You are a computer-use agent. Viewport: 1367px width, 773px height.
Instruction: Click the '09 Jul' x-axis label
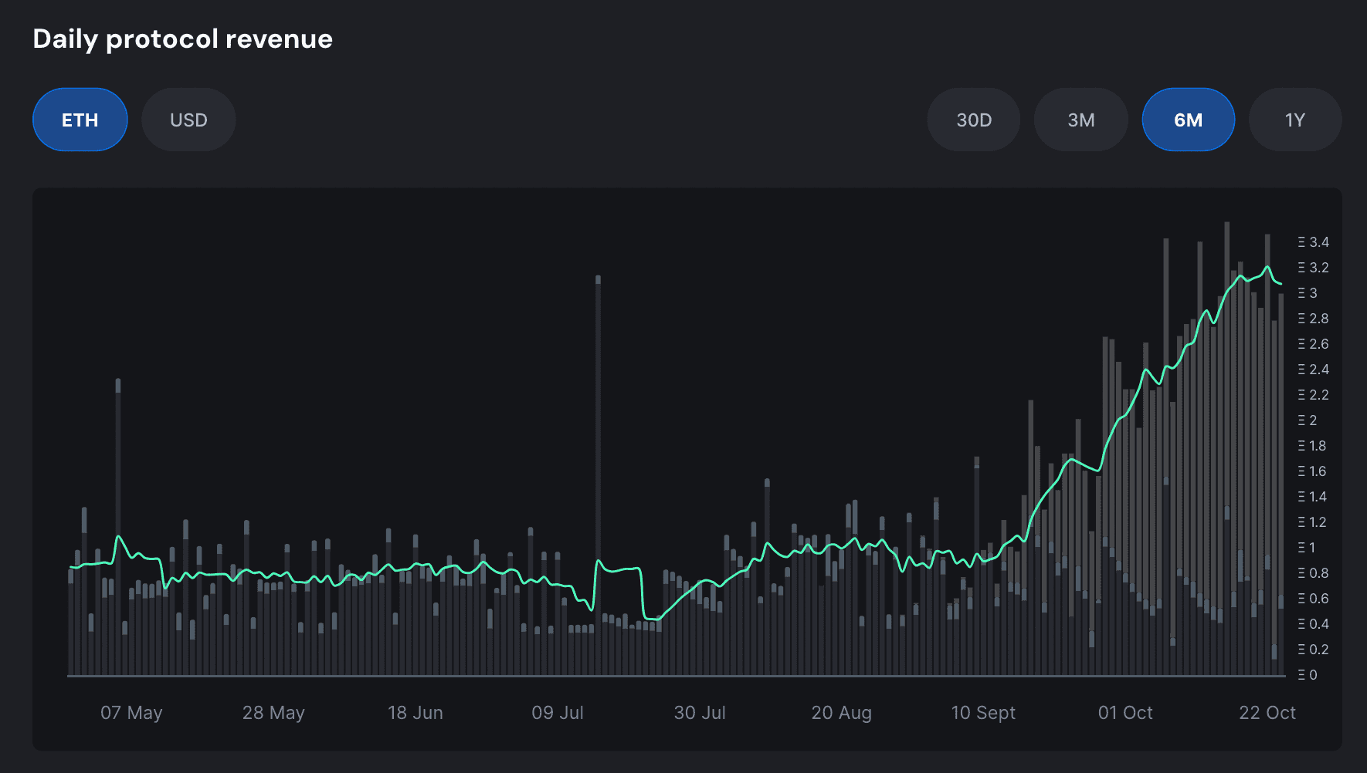point(558,713)
